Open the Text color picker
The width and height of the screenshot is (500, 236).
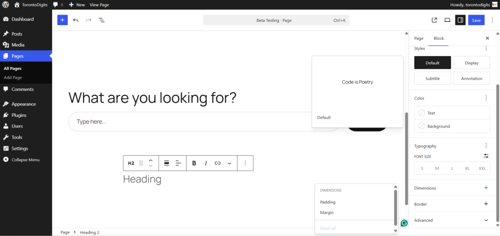(x=452, y=113)
